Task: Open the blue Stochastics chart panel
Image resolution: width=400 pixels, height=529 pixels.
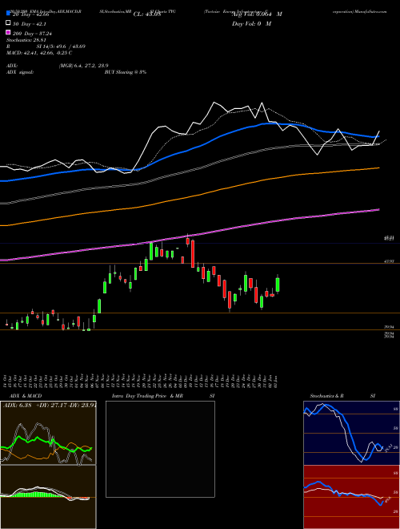Action: click(x=351, y=433)
